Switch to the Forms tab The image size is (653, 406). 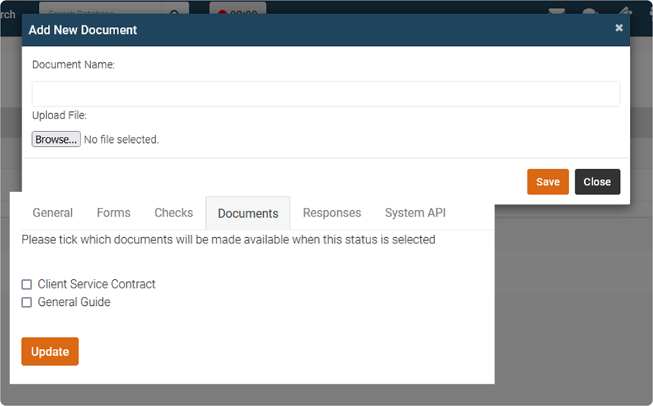pyautogui.click(x=113, y=213)
